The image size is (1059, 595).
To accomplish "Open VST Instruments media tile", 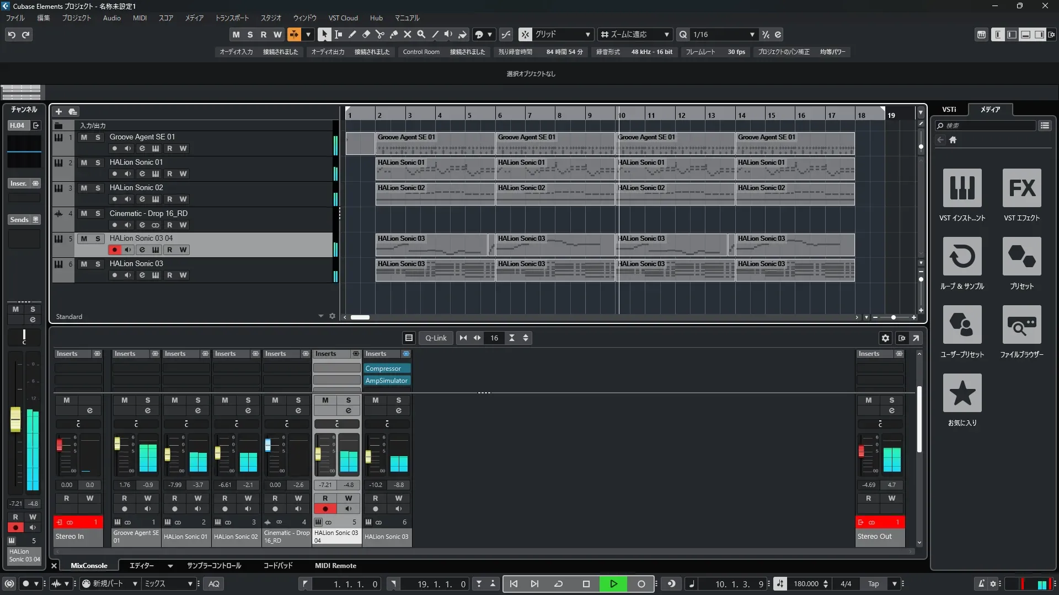I will click(x=962, y=188).
